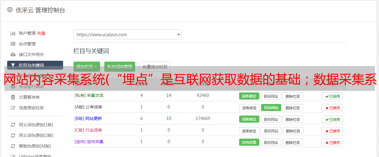Screen dimensions: 379x157
Task: Click the database icon next to 文章暂存库
Action: (x=13, y=97)
